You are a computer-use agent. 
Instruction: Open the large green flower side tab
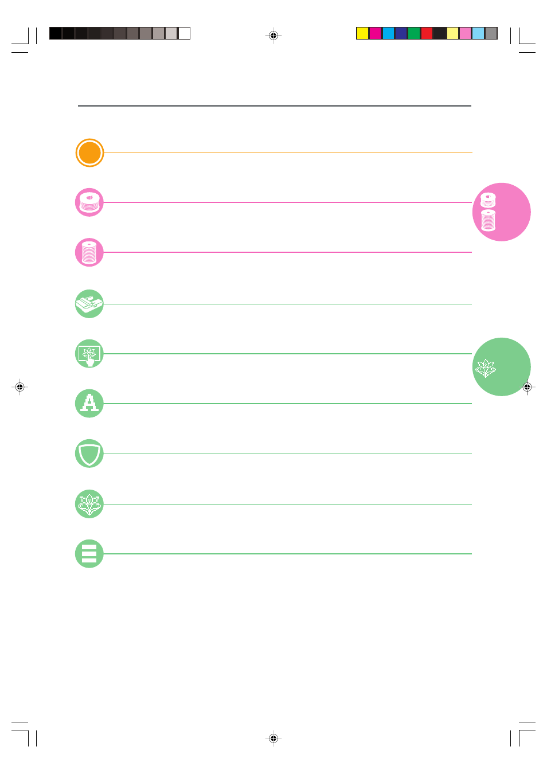click(502, 367)
